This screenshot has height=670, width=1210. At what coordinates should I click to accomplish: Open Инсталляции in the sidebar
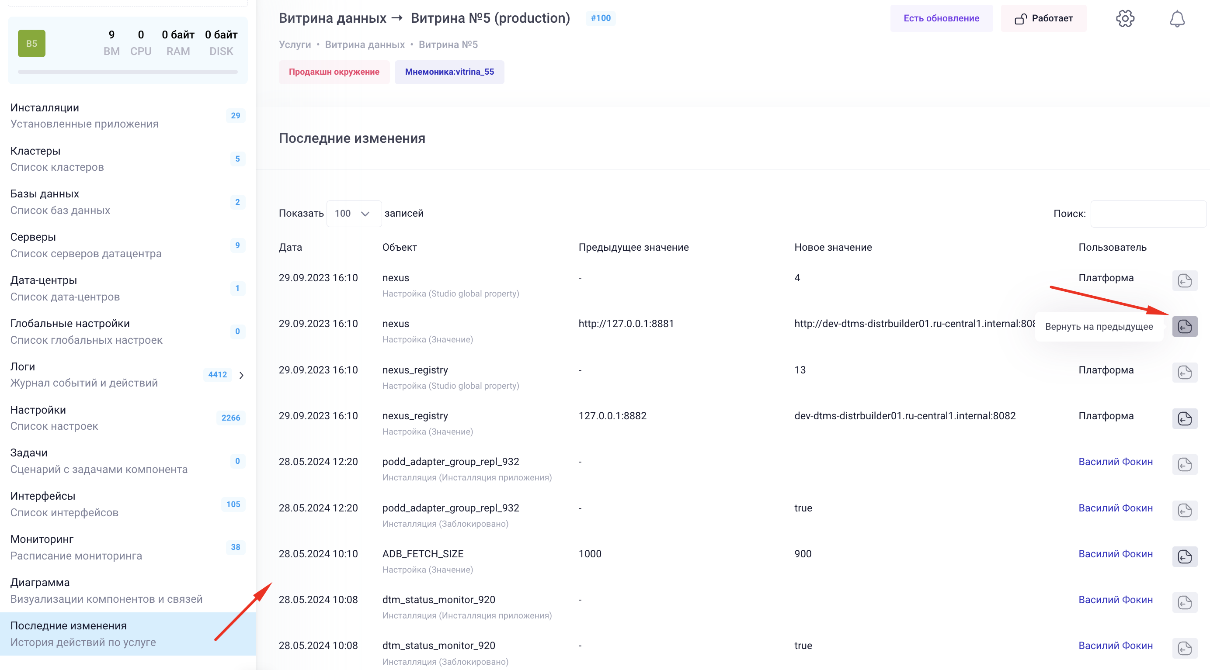tap(45, 108)
